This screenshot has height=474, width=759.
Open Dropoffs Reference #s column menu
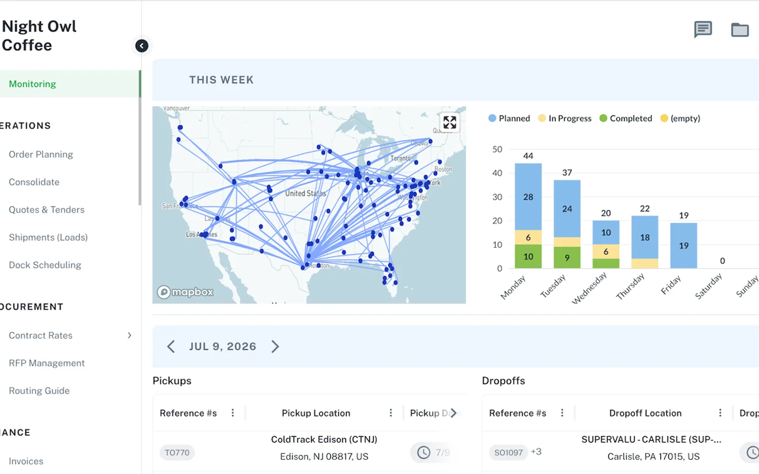[x=562, y=413]
